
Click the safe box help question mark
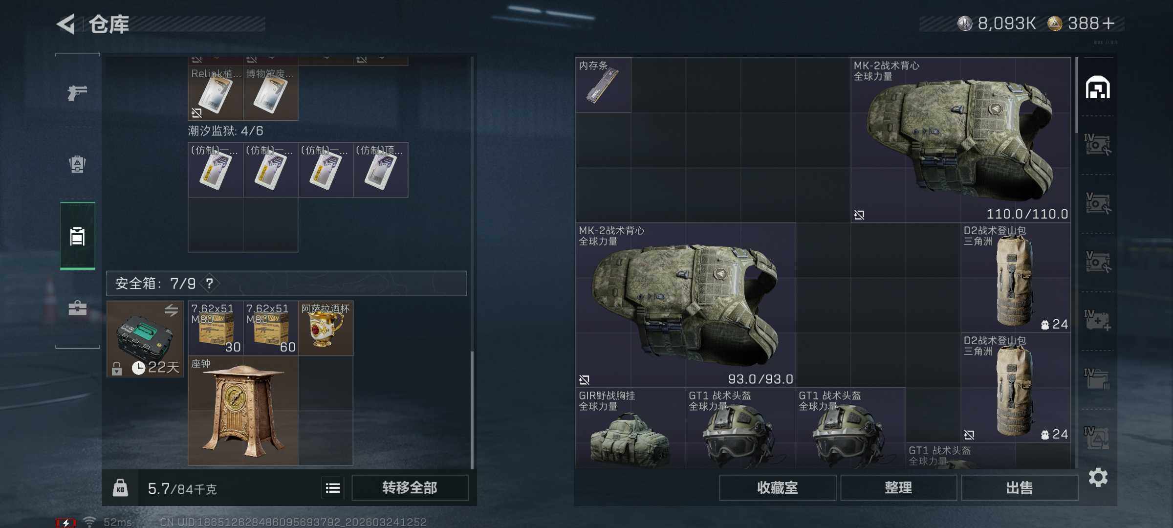click(x=210, y=283)
